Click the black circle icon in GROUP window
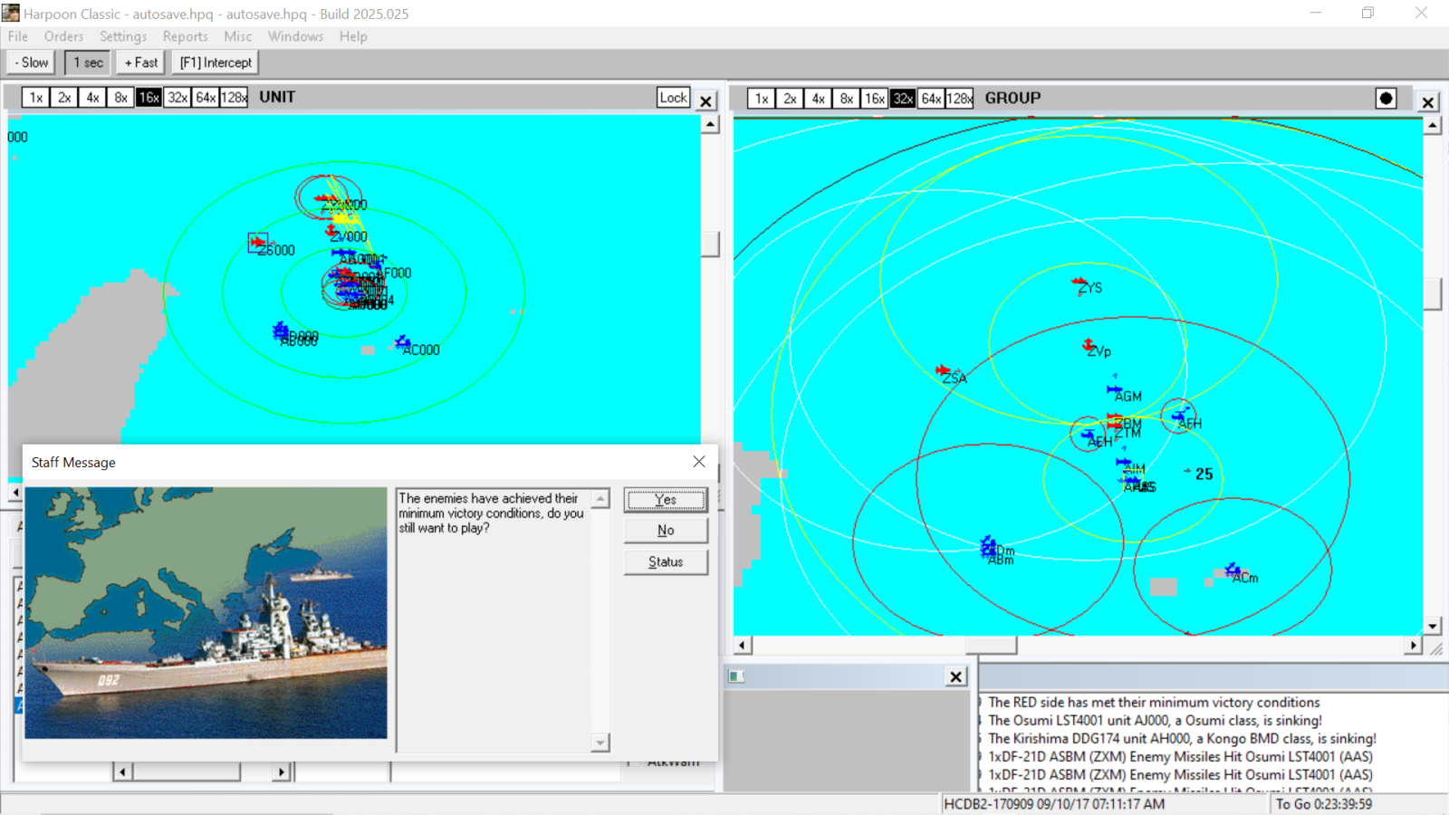 point(1386,98)
